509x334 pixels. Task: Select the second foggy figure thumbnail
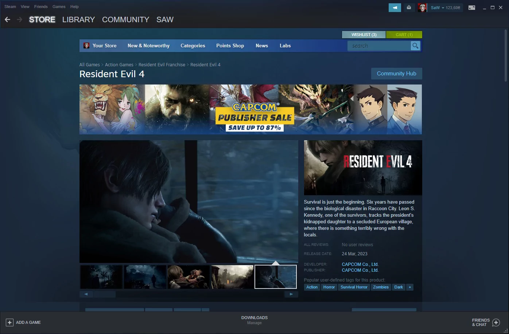point(145,277)
